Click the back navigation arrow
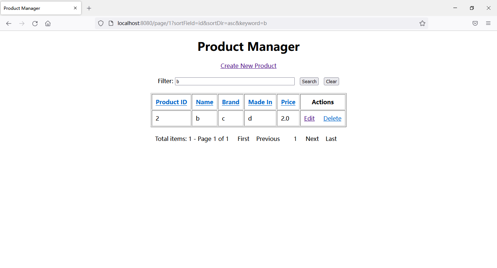 pyautogui.click(x=9, y=23)
